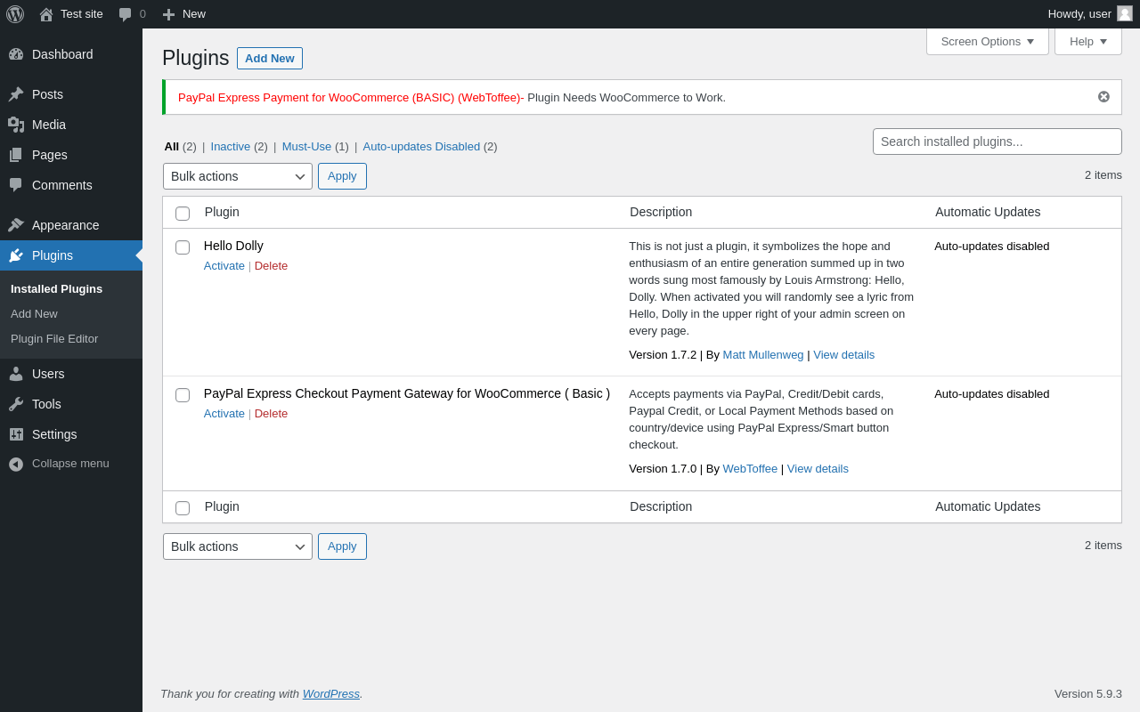Click the Settings sliders icon
1140x712 pixels.
[x=16, y=434]
